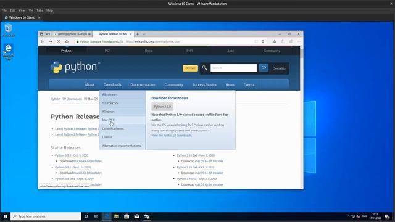The height and width of the screenshot is (222, 395).
Task: Switch to the getting python Google tab
Action: 72,34
